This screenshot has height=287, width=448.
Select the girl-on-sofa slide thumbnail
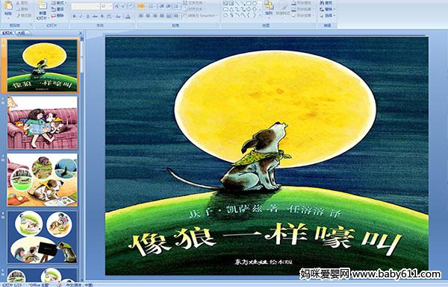(43, 123)
